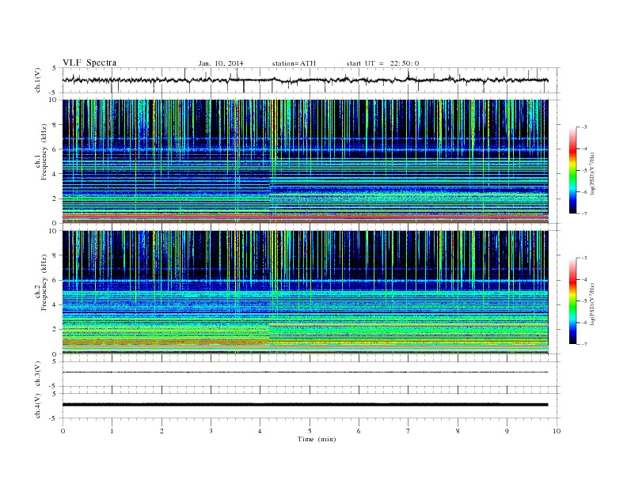Click the ch.1(V) waveform axis label
The width and height of the screenshot is (627, 484).
[x=38, y=80]
